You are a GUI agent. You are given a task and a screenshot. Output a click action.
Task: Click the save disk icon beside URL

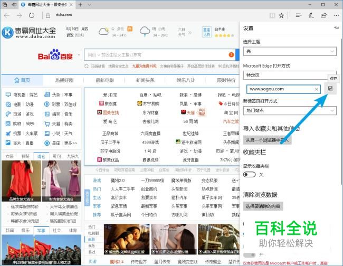click(x=330, y=88)
